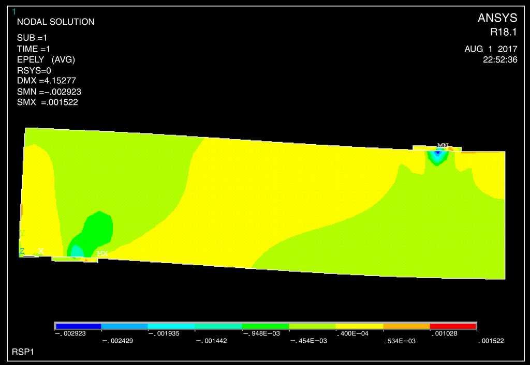
Task: Select the red legend color band
Action: tap(453, 326)
